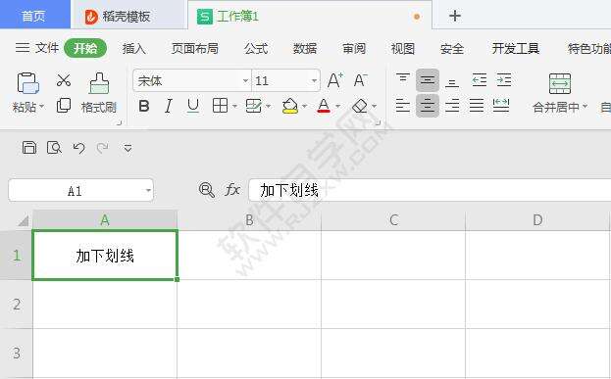Apply yellow fill color
Screen dimensions: 611x379
click(x=290, y=106)
